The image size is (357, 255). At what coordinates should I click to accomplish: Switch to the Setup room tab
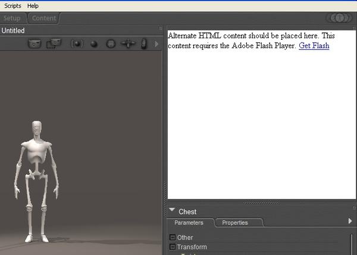[x=12, y=18]
